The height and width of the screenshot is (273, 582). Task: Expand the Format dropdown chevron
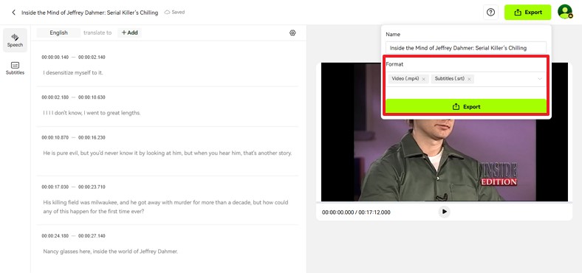pos(540,79)
